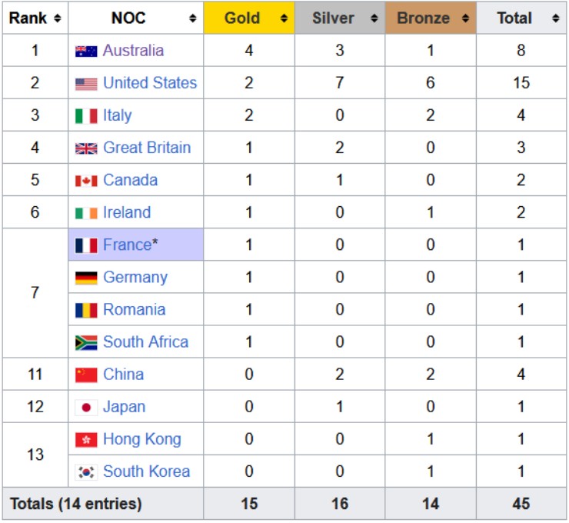Click the United States flag icon
This screenshot has height=523, width=569.
[86, 84]
